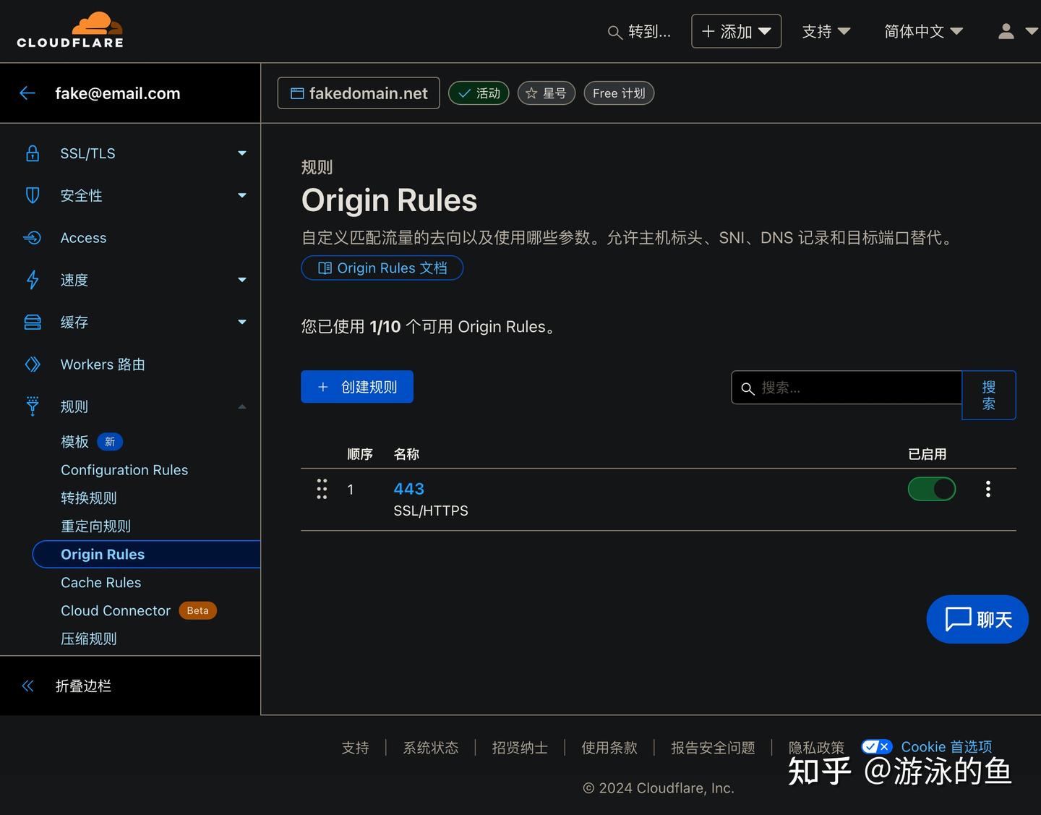
Task: Disable the 443 SSL/HTTPS rule toggle
Action: coord(931,489)
